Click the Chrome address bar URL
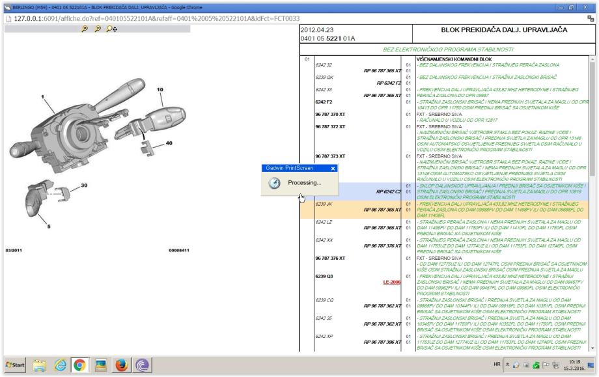Image resolution: width=599 pixels, height=377 pixels. click(x=156, y=18)
